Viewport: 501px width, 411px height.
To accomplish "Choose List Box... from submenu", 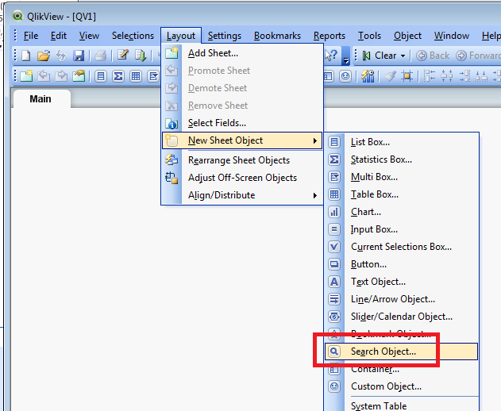I will click(x=401, y=142).
